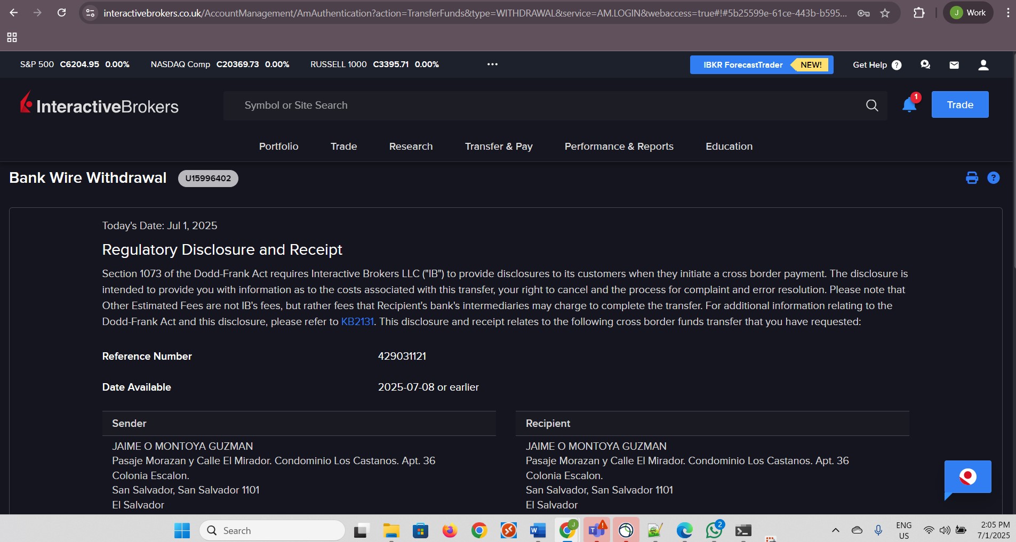The width and height of the screenshot is (1016, 542).
Task: Bookmark this page with the star icon
Action: (885, 13)
